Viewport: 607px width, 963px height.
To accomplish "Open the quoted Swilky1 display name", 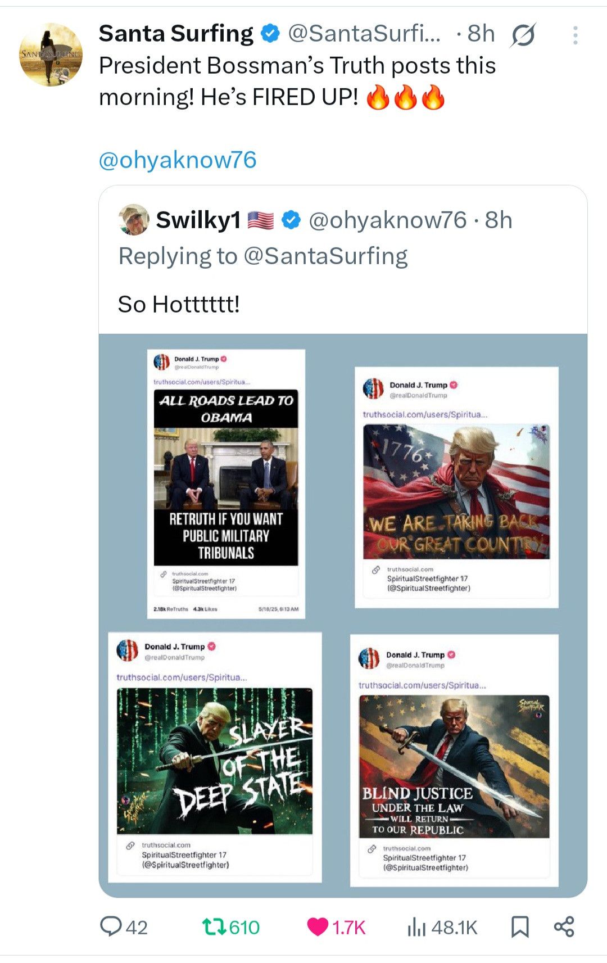I will point(198,220).
